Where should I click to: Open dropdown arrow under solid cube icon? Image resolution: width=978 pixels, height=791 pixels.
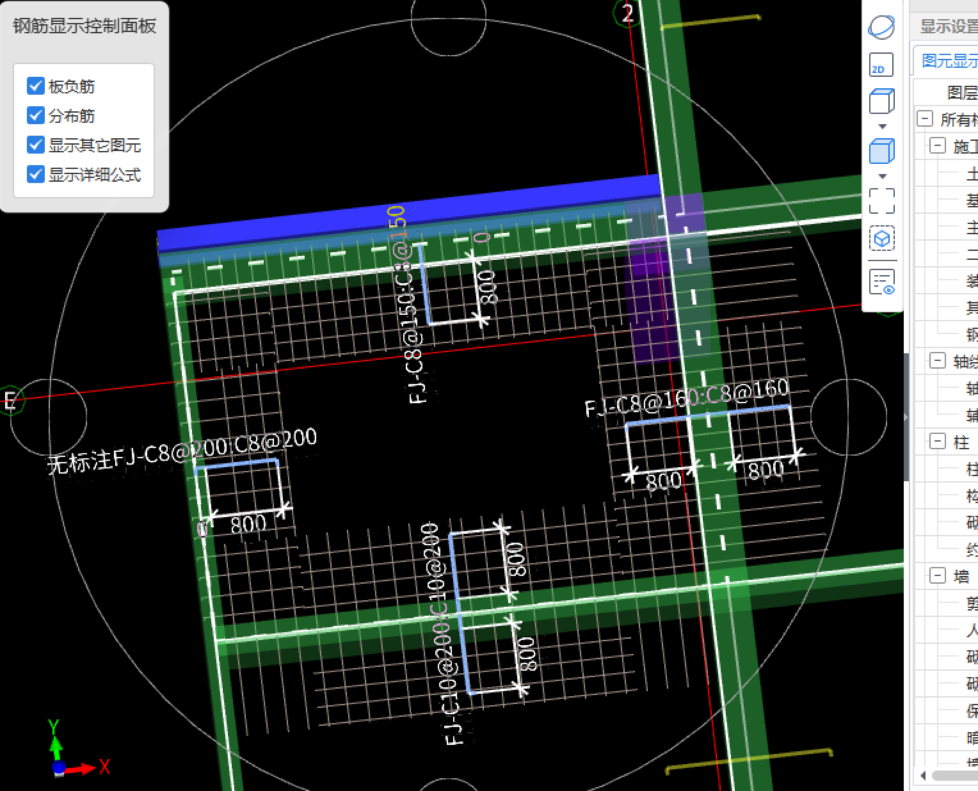coord(882,176)
